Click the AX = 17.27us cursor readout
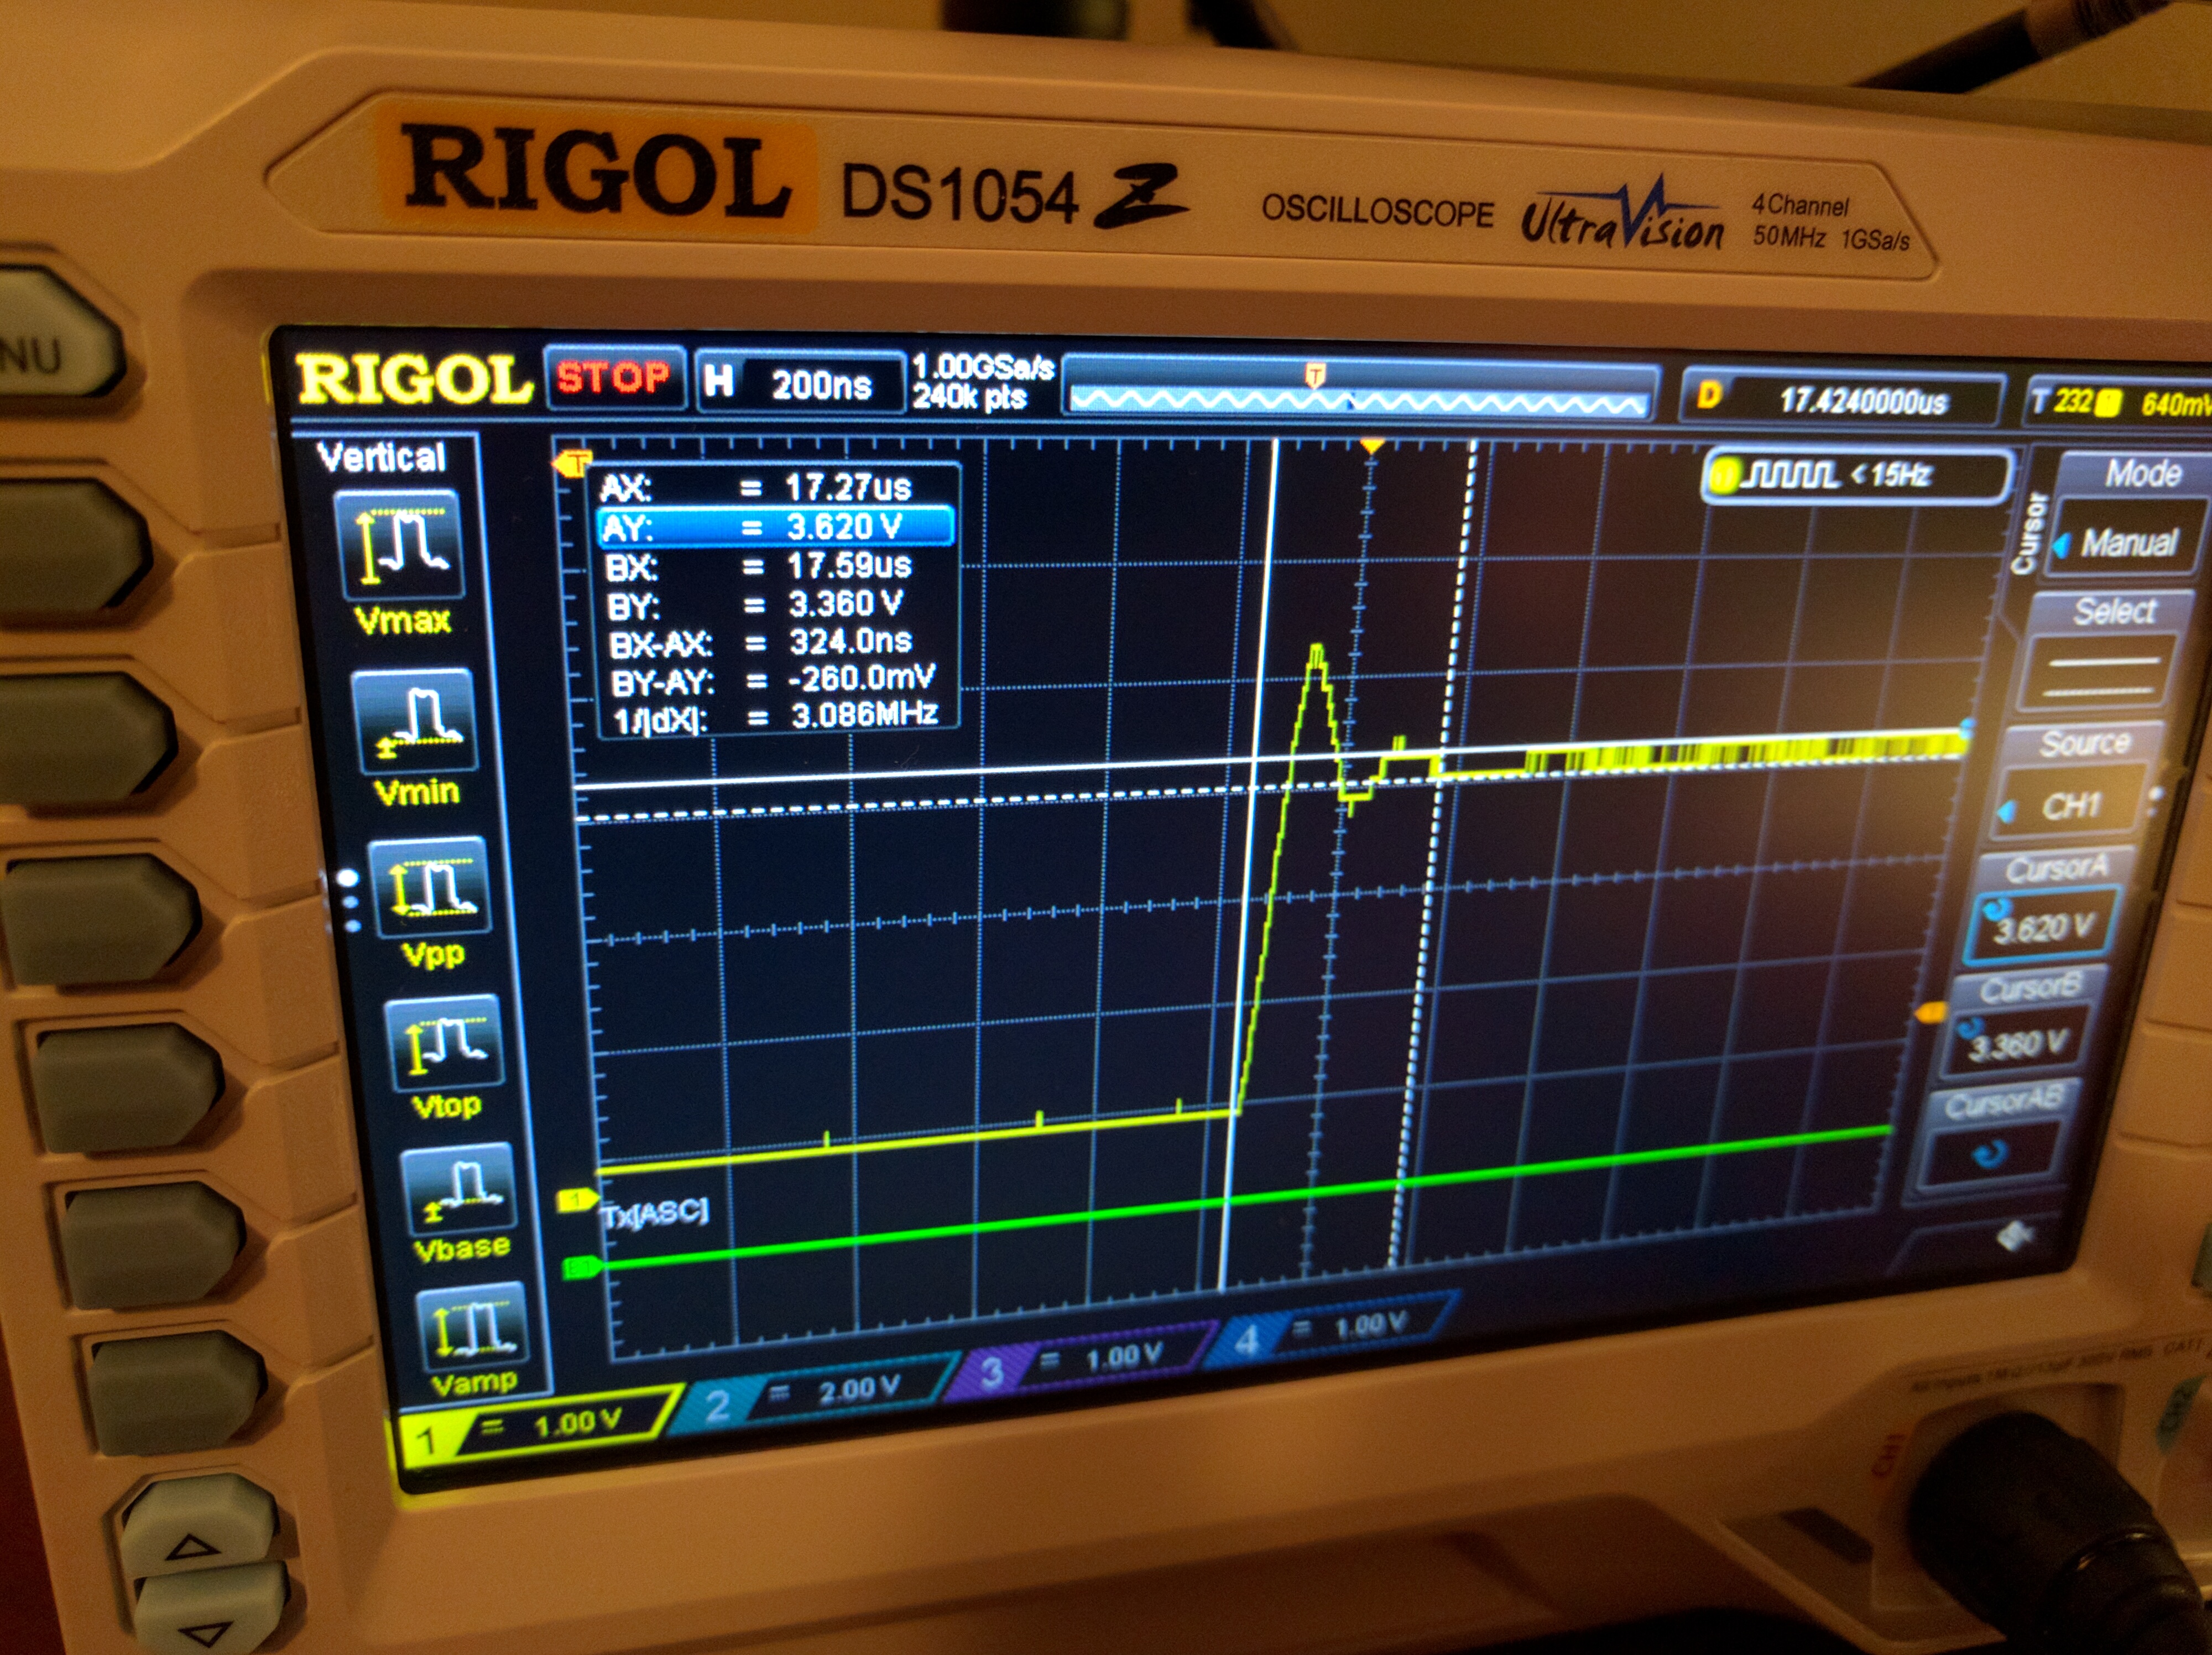Screen dimensions: 2212x1655 coord(757,487)
